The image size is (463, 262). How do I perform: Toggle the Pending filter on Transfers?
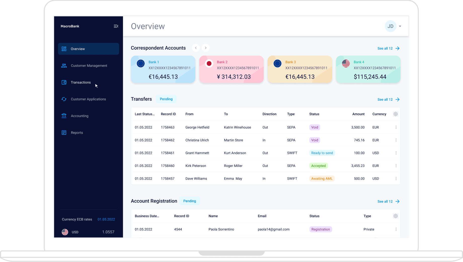(166, 99)
